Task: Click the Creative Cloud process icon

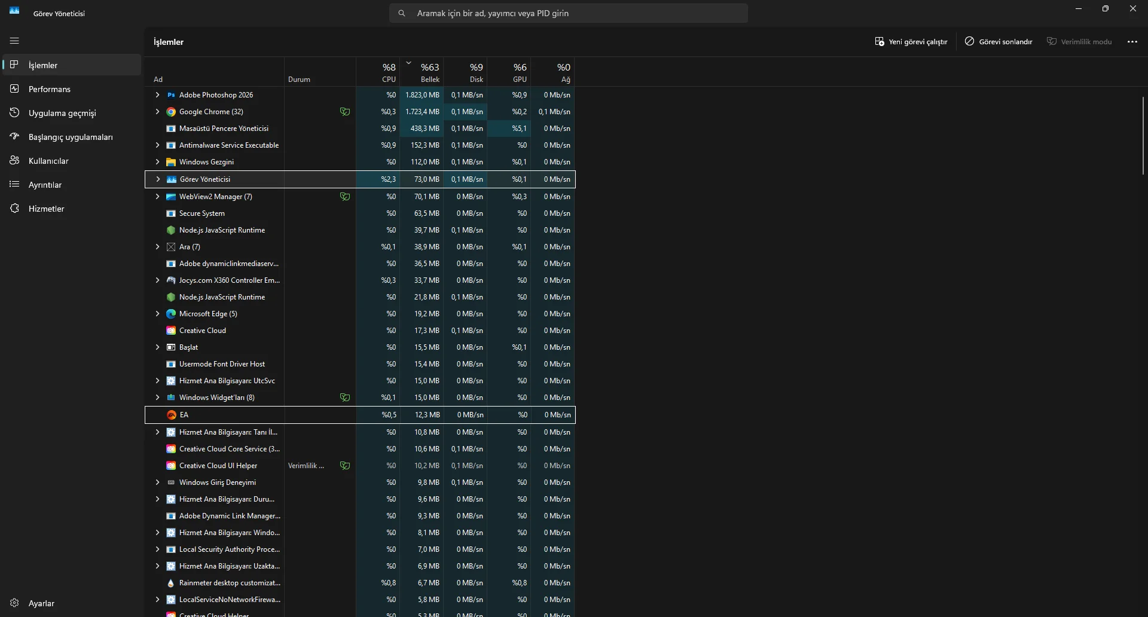Action: click(171, 331)
